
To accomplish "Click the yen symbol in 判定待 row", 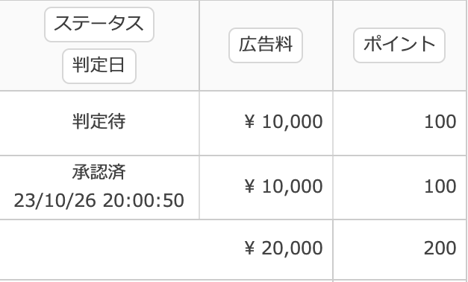I will coord(250,121).
